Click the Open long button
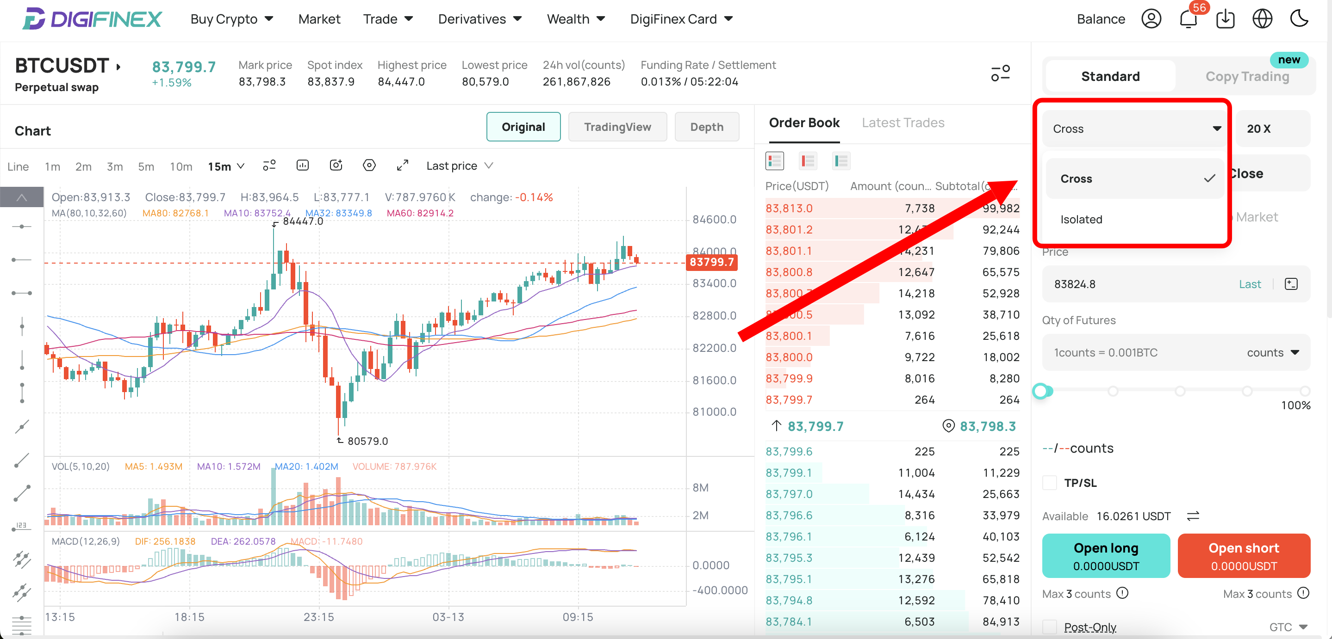The image size is (1332, 639). pos(1106,556)
